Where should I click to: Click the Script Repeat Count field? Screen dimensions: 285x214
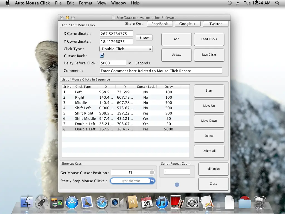coord(177,172)
